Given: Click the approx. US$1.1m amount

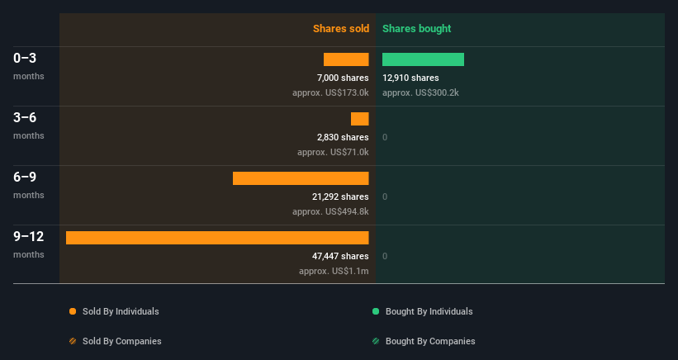Looking at the screenshot, I should pyautogui.click(x=334, y=271).
